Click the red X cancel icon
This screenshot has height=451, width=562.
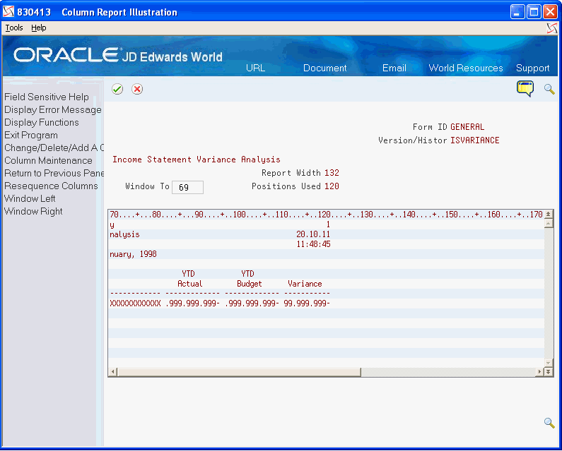coord(137,89)
